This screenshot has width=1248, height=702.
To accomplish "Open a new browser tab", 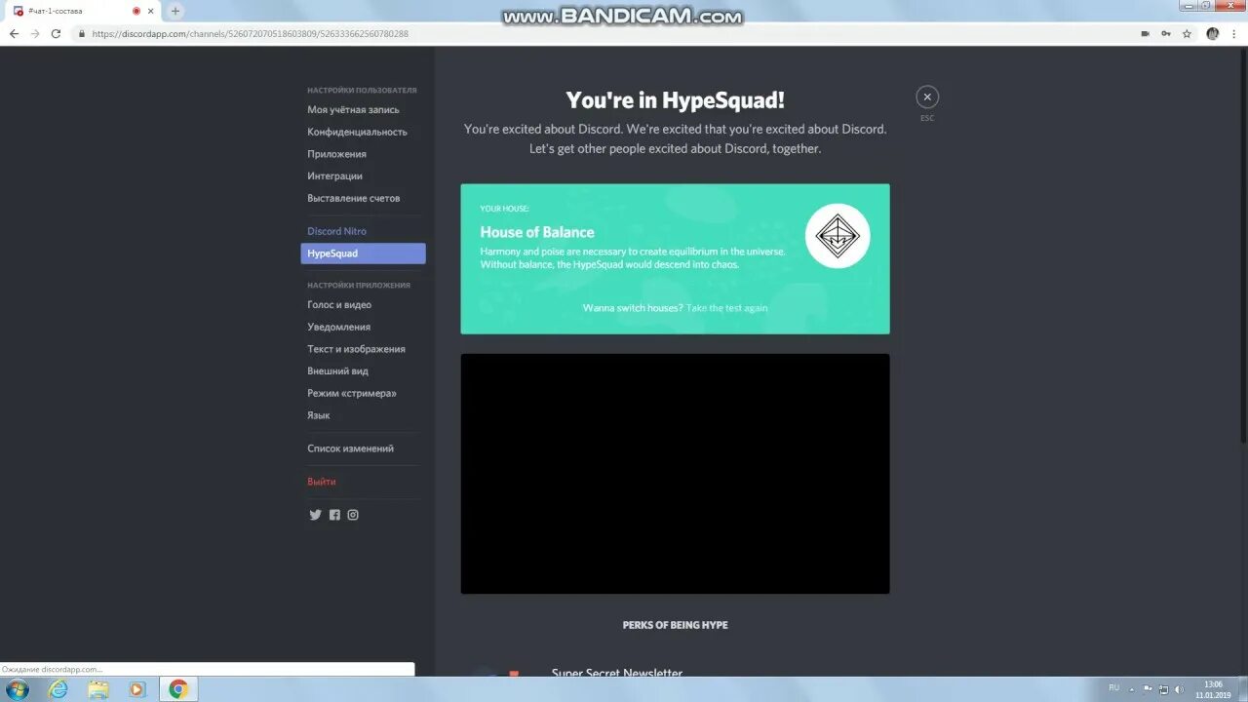I will [x=175, y=11].
